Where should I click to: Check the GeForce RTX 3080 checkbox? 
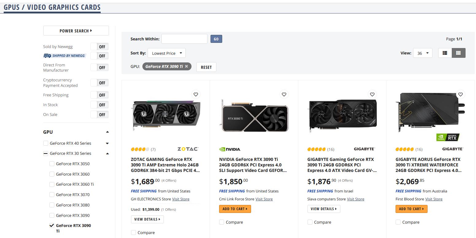(x=52, y=205)
